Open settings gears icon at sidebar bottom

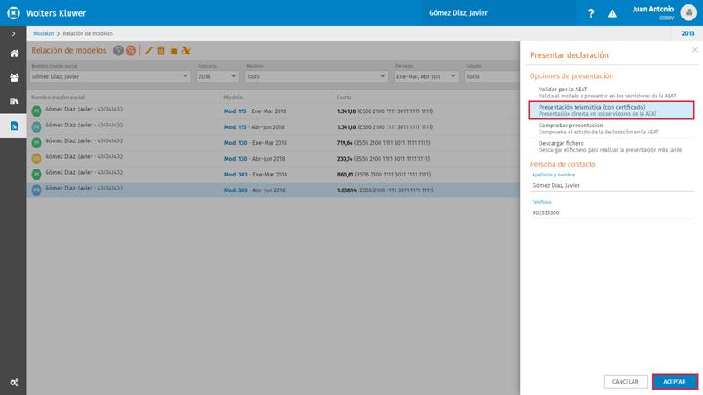point(14,383)
